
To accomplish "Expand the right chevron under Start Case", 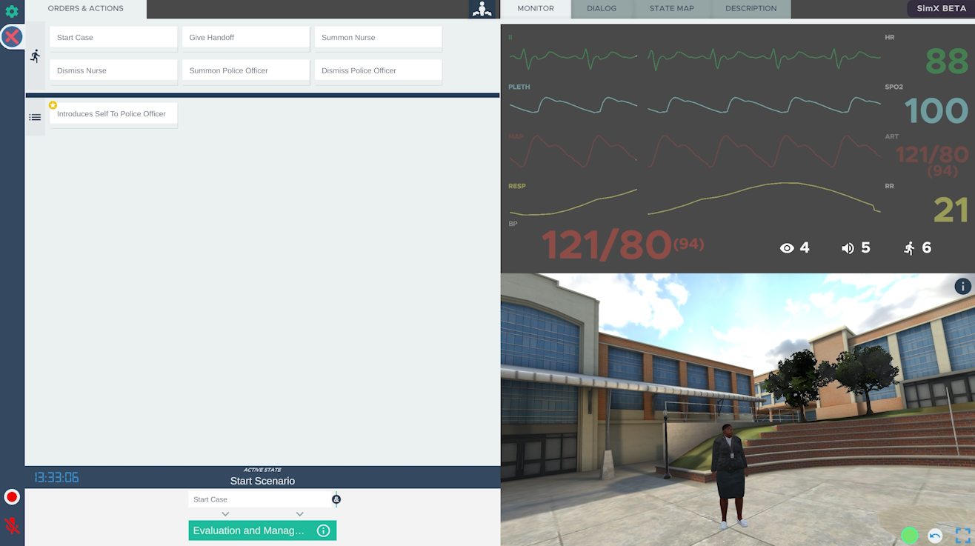I will click(x=299, y=514).
